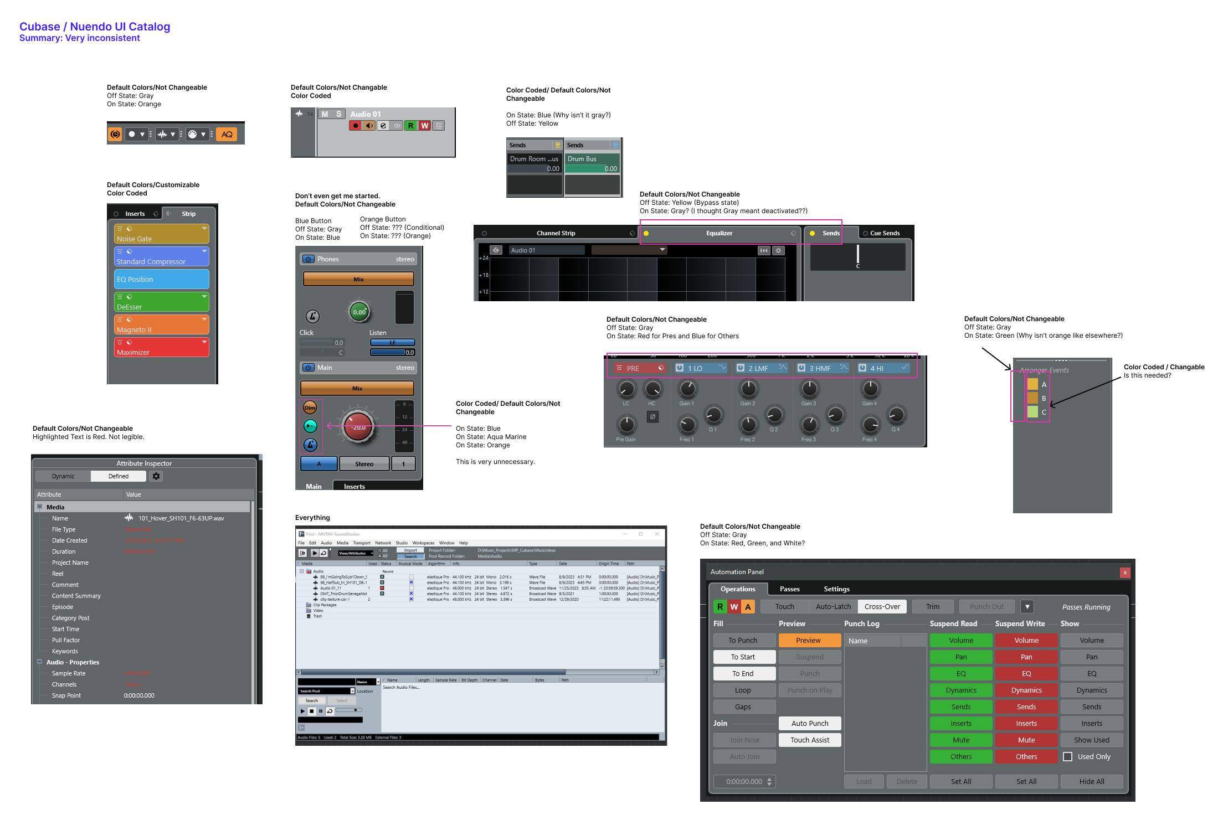Toggle the 1 LO EQ band power
The width and height of the screenshot is (1223, 820).
[680, 368]
